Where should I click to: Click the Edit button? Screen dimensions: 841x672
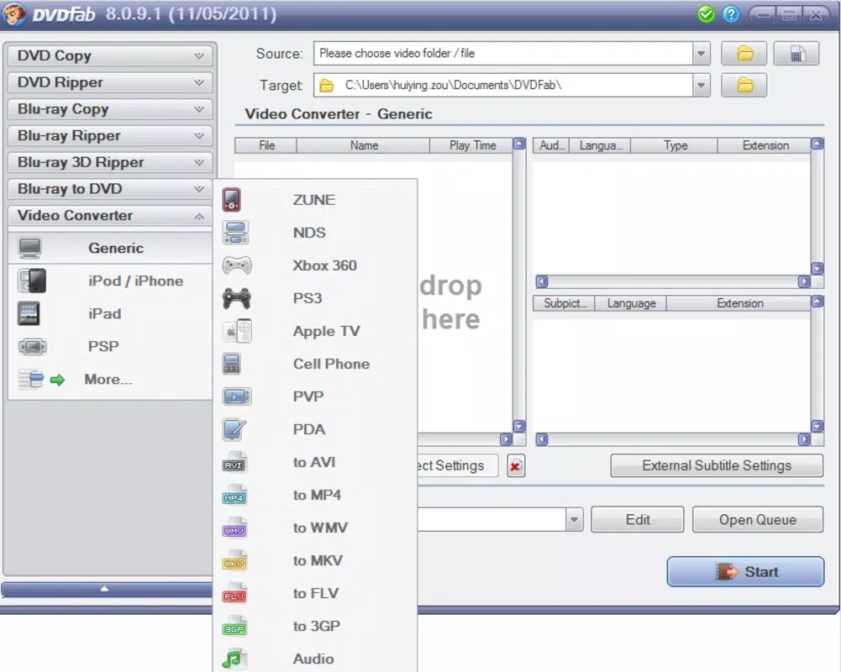click(637, 520)
